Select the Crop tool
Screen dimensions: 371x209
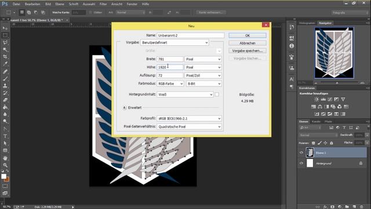[5, 57]
